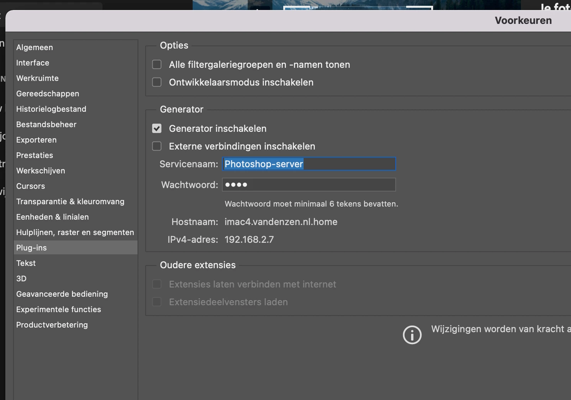Viewport: 571px width, 400px height.
Task: Select the Plug-ins category
Action: (76, 248)
